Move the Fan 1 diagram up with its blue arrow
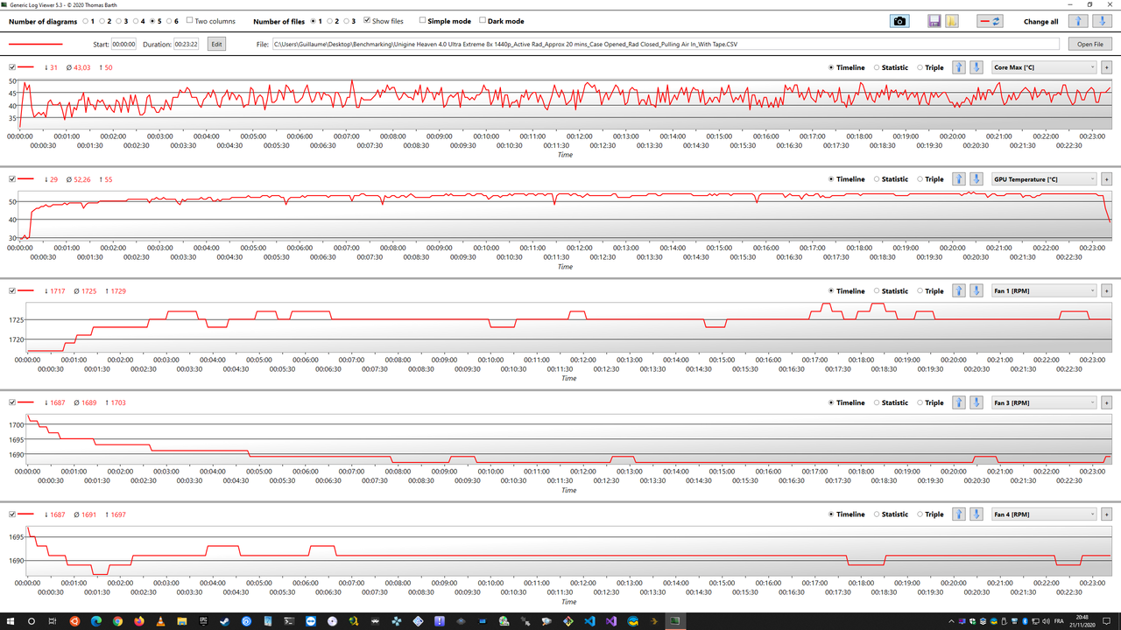Screen dimensions: 1121x630 958,290
